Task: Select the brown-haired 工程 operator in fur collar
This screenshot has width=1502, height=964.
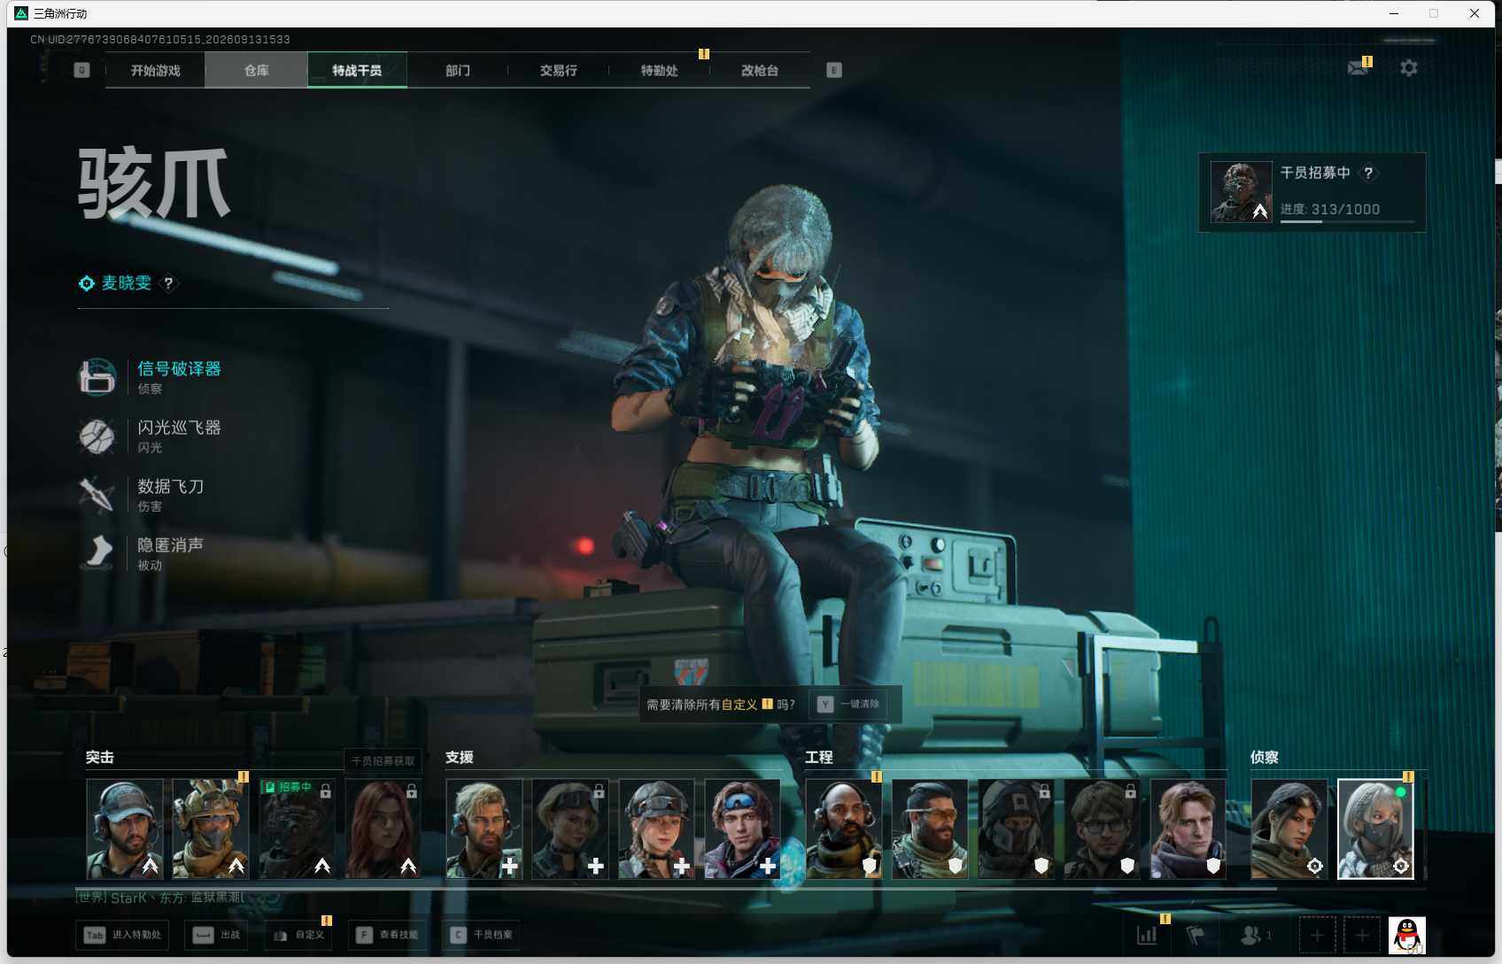Action: click(1188, 829)
